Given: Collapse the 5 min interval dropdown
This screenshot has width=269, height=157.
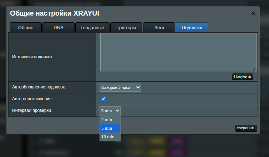Looking at the screenshot, I should pyautogui.click(x=110, y=111).
